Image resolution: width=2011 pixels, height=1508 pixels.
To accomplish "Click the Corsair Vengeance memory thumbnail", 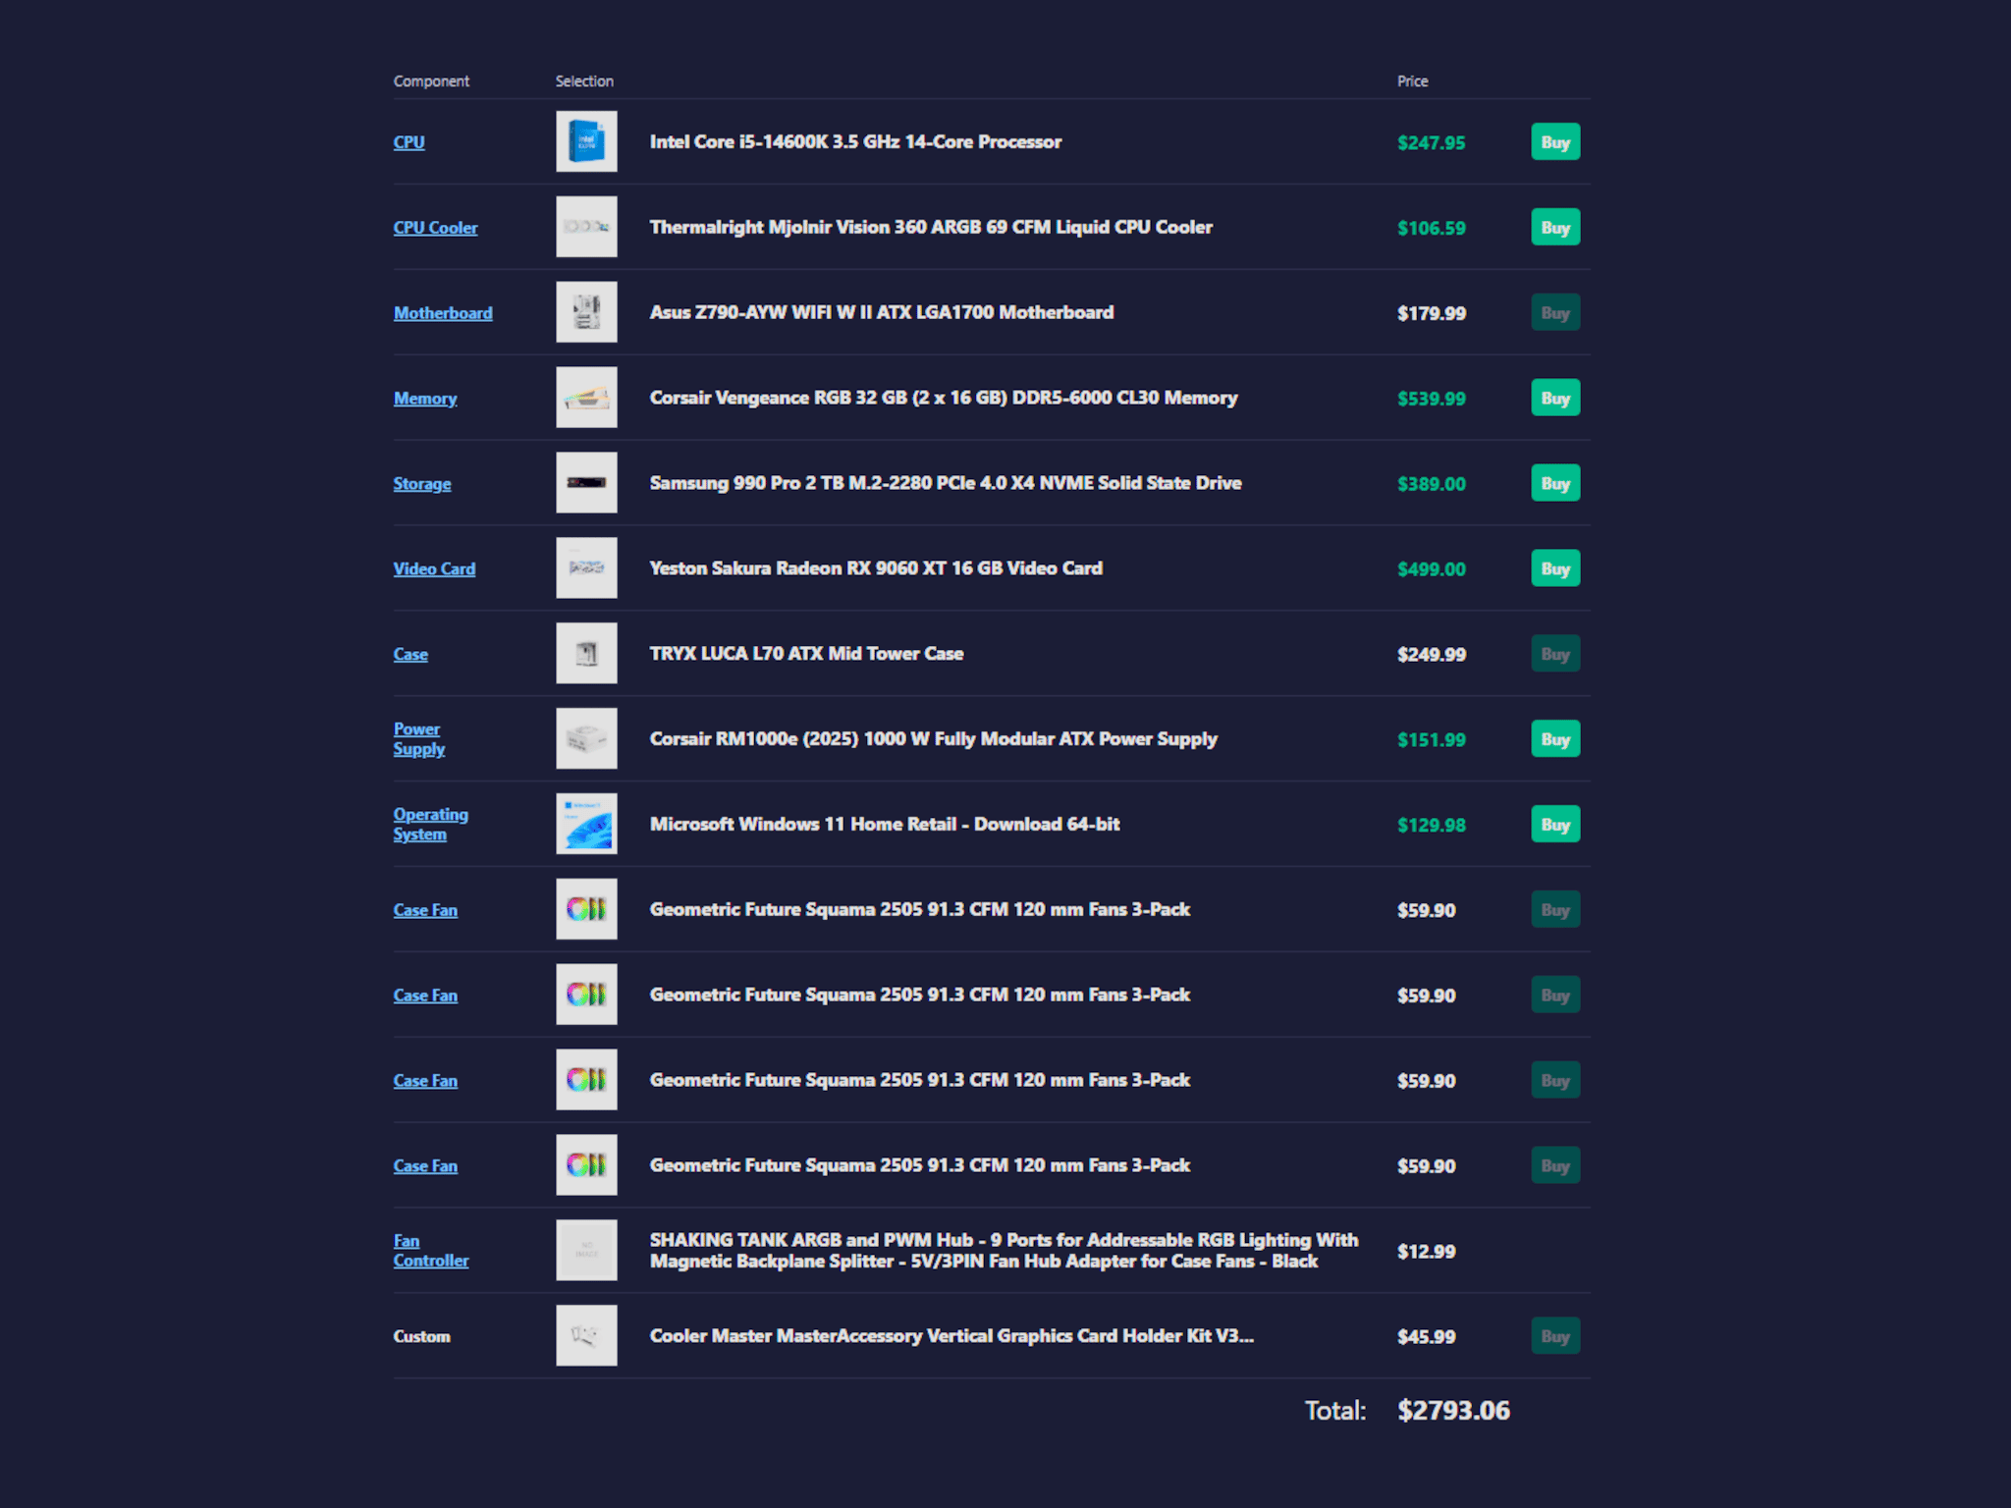I will pos(586,398).
